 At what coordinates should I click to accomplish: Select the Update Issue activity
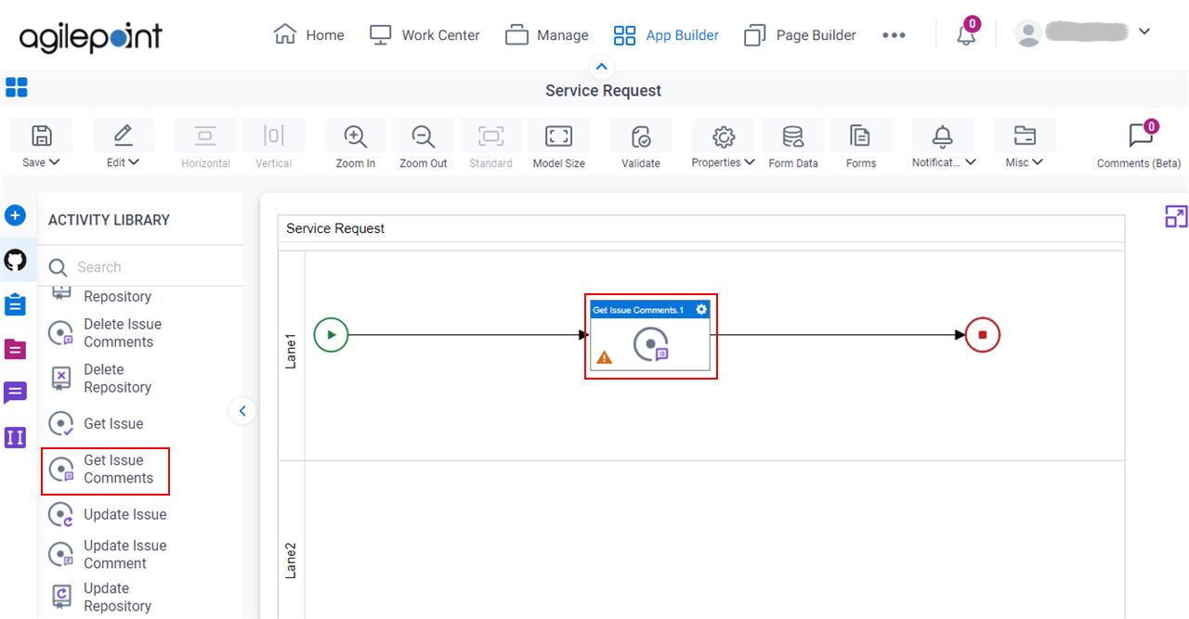click(108, 515)
